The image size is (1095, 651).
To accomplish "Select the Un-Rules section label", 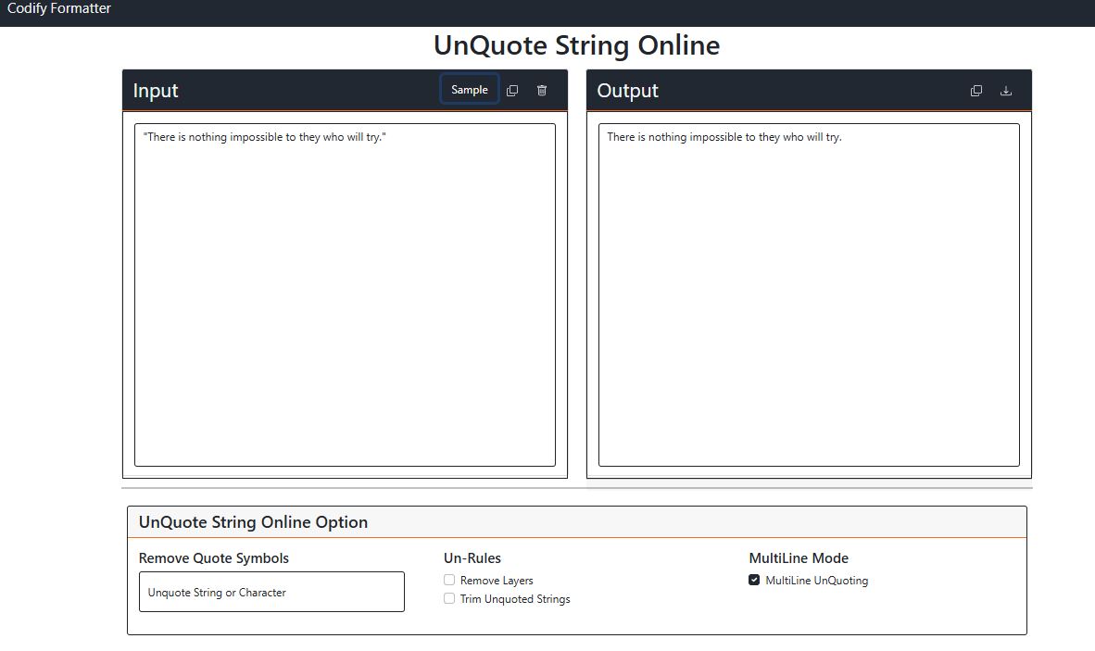I will (x=472, y=558).
